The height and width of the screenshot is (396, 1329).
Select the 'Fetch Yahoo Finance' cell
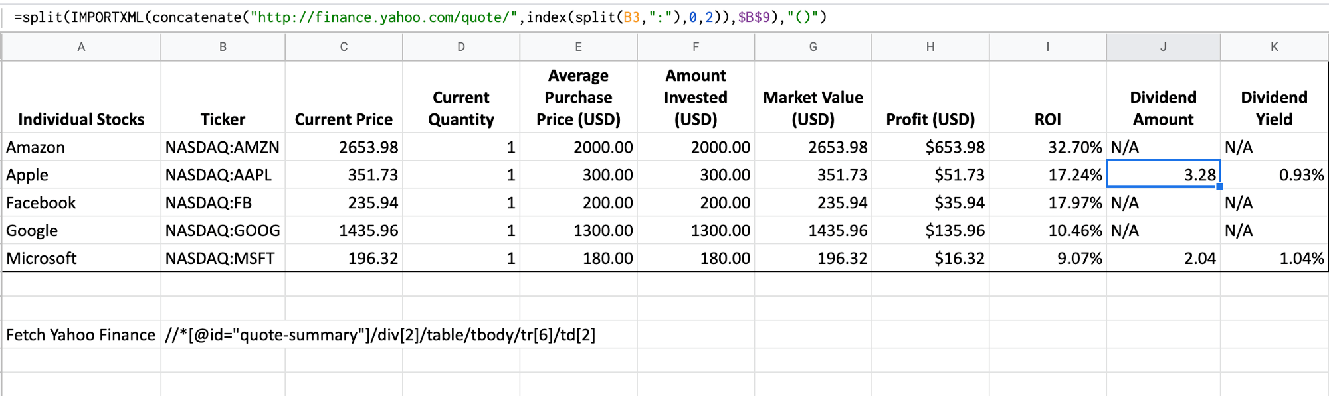point(81,334)
